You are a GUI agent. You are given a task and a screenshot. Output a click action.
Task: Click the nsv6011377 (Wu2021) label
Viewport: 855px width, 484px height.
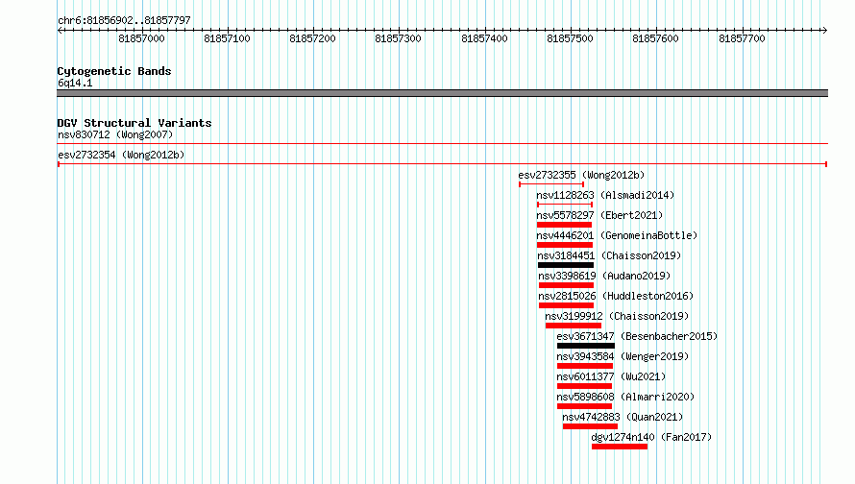pyautogui.click(x=611, y=376)
